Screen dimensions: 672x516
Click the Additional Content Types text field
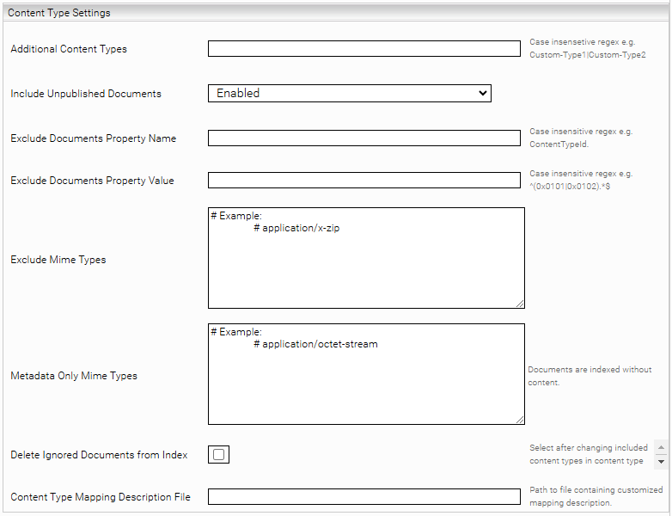[363, 49]
